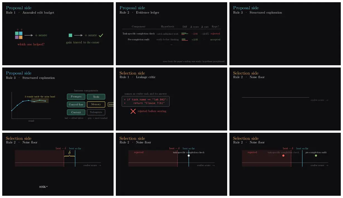The width and height of the screenshot is (343, 198).
Task: Click the Context component box
Action: 76,112
